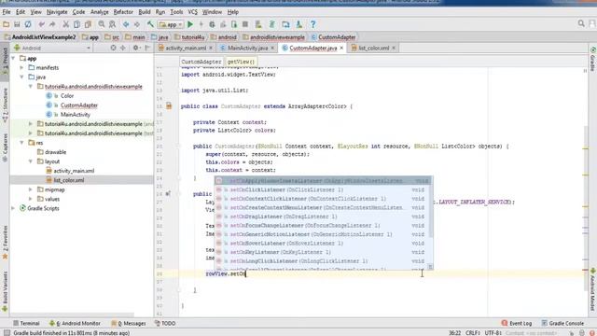Viewport: 597px width, 336px height.
Task: Click the Help question mark icon
Action: pyautogui.click(x=313, y=24)
